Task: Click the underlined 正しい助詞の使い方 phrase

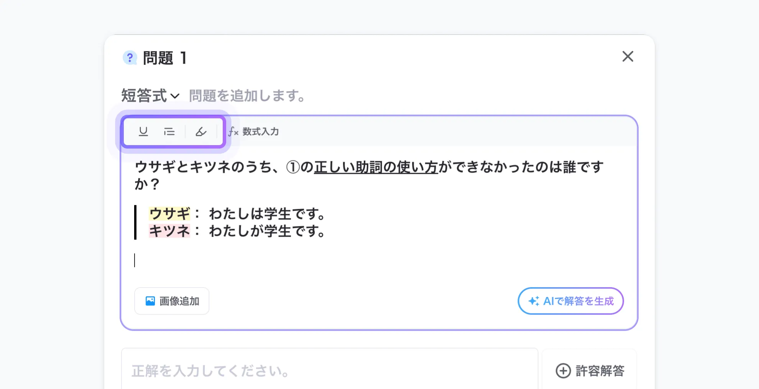Action: [x=376, y=167]
